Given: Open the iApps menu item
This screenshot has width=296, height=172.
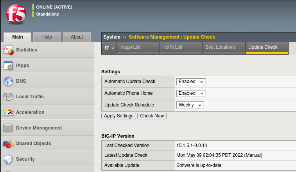Looking at the screenshot, I should coord(47,66).
